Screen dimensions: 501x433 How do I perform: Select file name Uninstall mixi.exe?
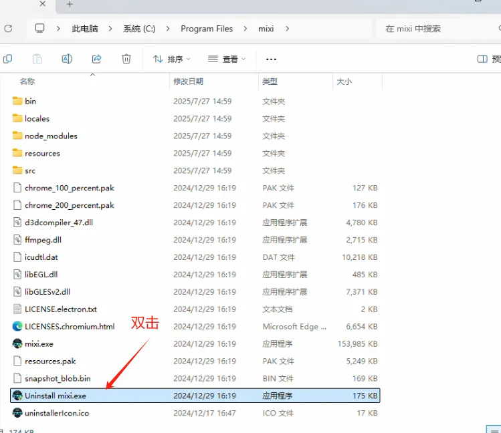(x=56, y=396)
